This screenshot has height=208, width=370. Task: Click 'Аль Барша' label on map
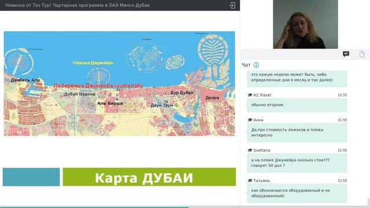[110, 103]
